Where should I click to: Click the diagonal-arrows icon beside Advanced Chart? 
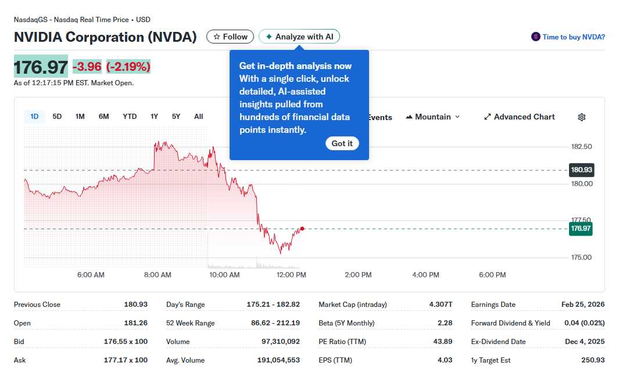click(x=487, y=117)
